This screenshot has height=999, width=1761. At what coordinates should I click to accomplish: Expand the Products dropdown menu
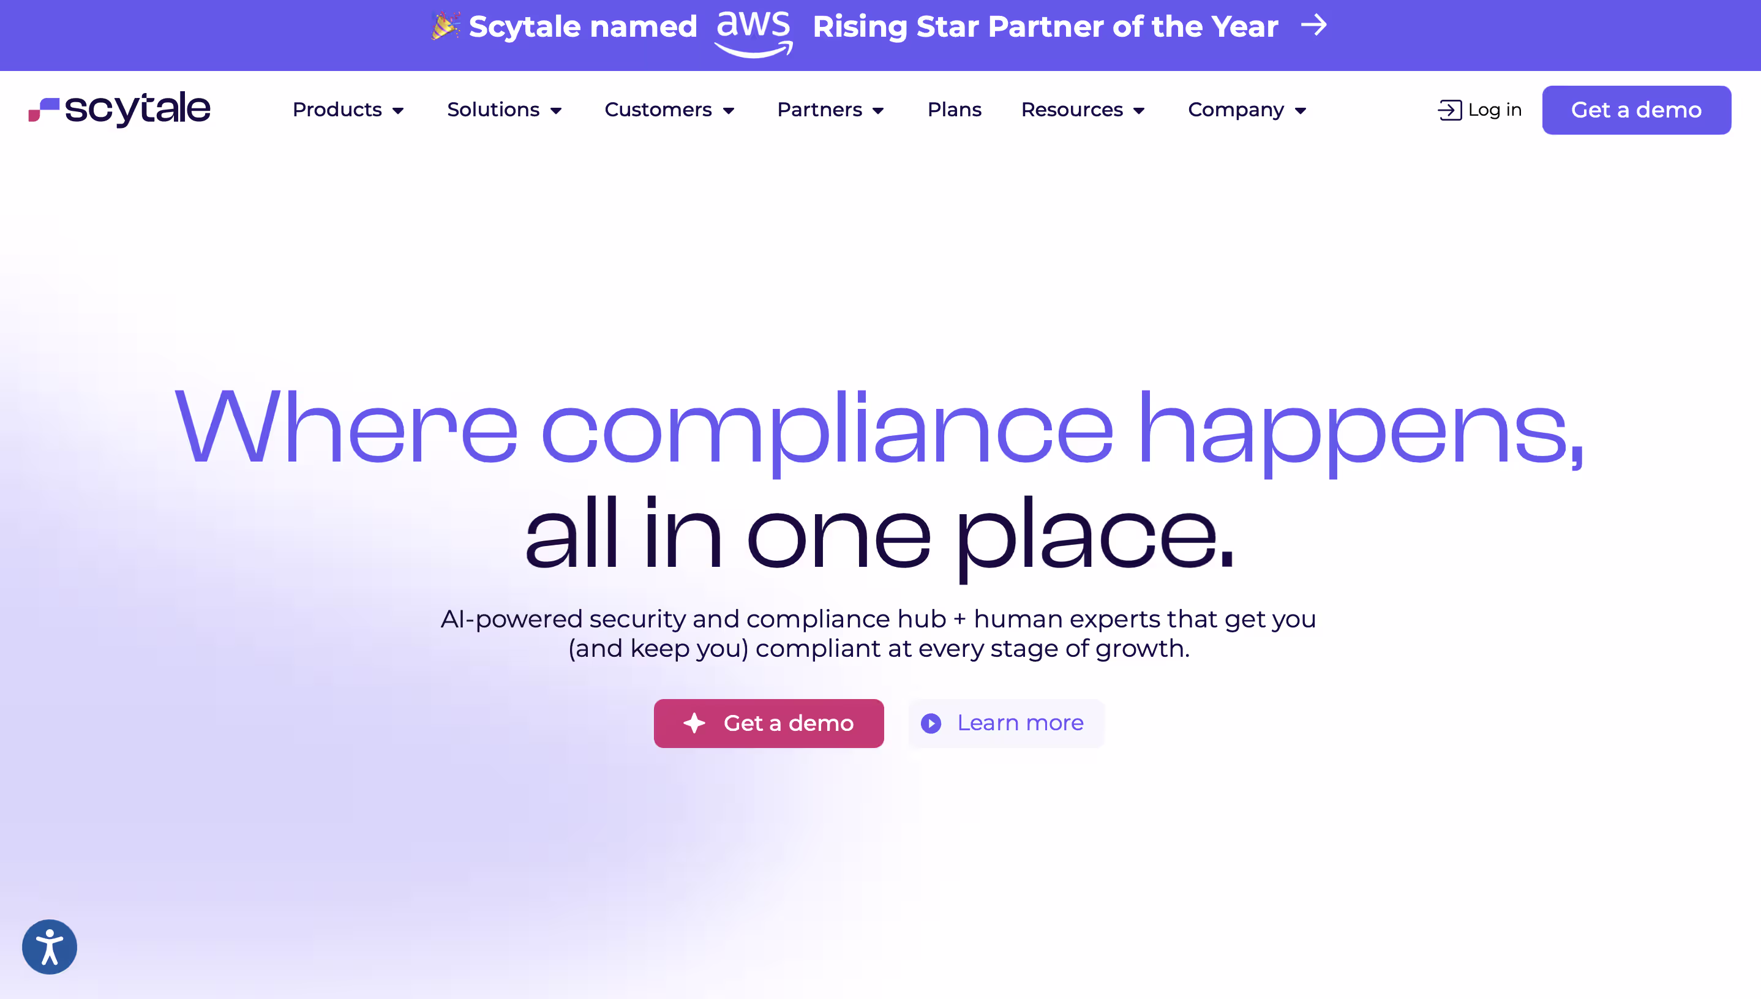348,110
